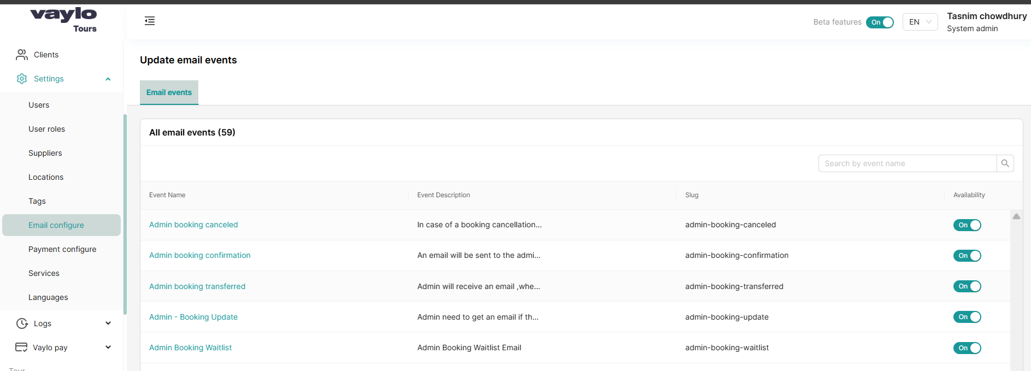The height and width of the screenshot is (371, 1031).
Task: Click slug admin-booking-waitlist
Action: (727, 348)
